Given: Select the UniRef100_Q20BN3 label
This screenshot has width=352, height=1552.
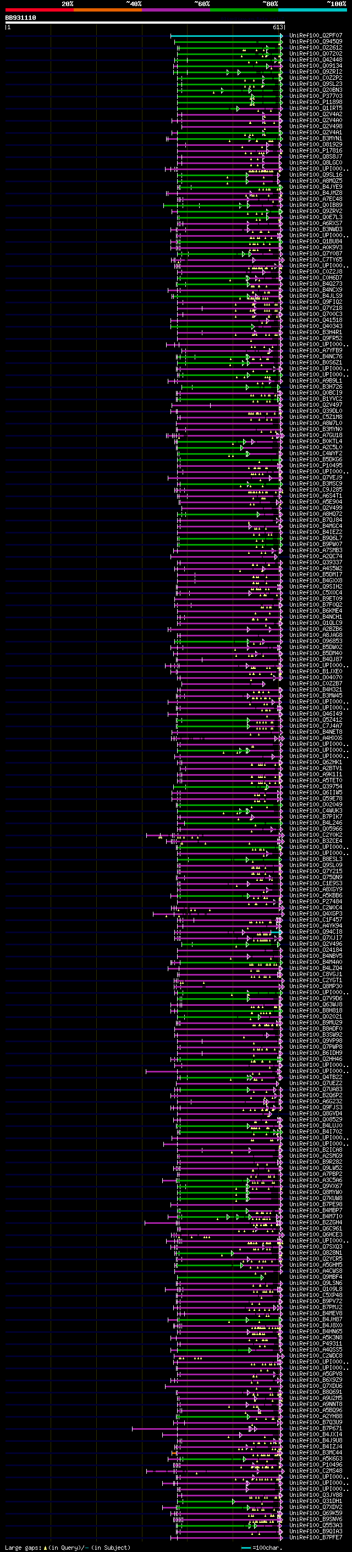Looking at the screenshot, I should pos(316,90).
